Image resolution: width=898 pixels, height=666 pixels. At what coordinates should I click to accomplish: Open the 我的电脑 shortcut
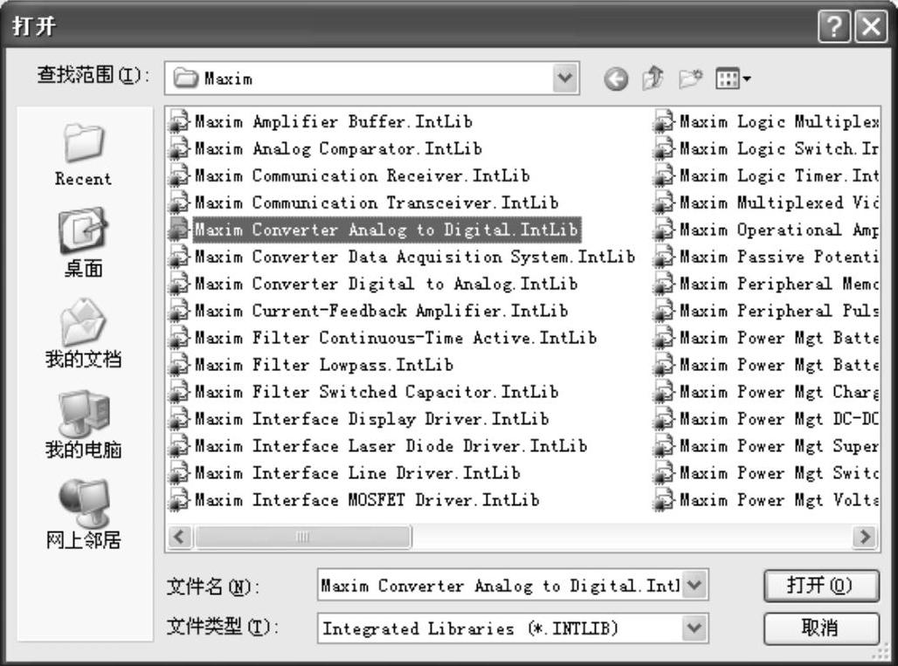click(83, 424)
